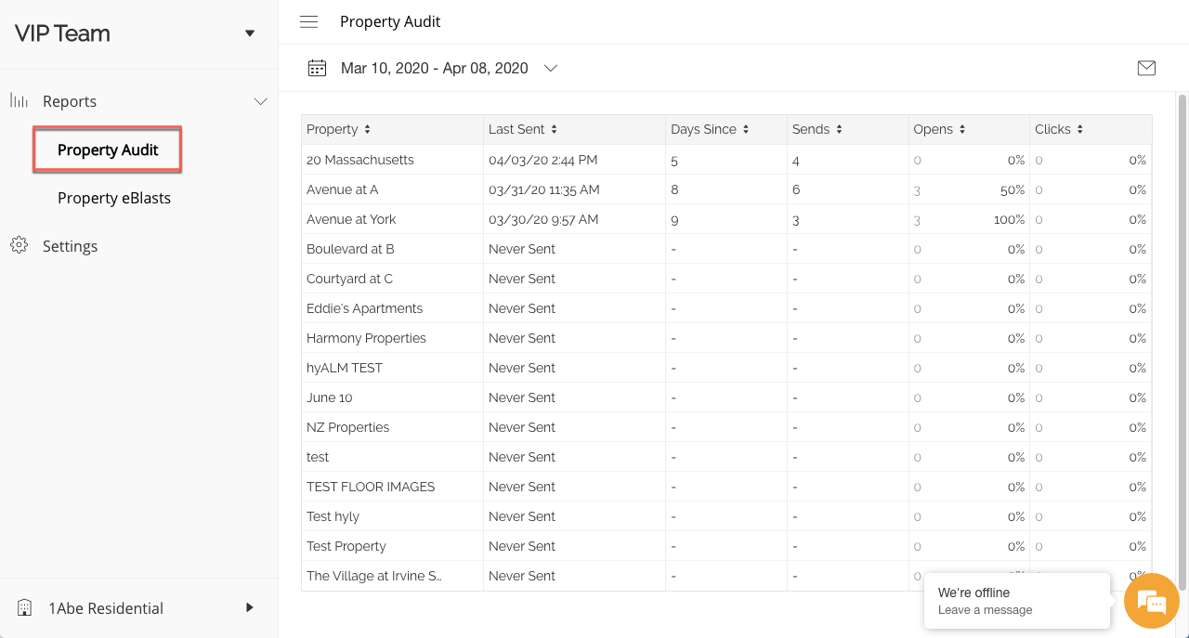Click the 20 Massachusetts property row

coord(360,160)
